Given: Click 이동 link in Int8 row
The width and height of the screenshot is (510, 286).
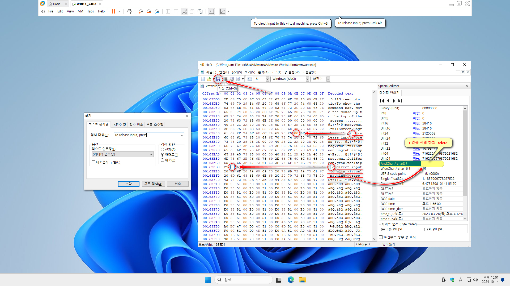Looking at the screenshot, I should point(416,113).
